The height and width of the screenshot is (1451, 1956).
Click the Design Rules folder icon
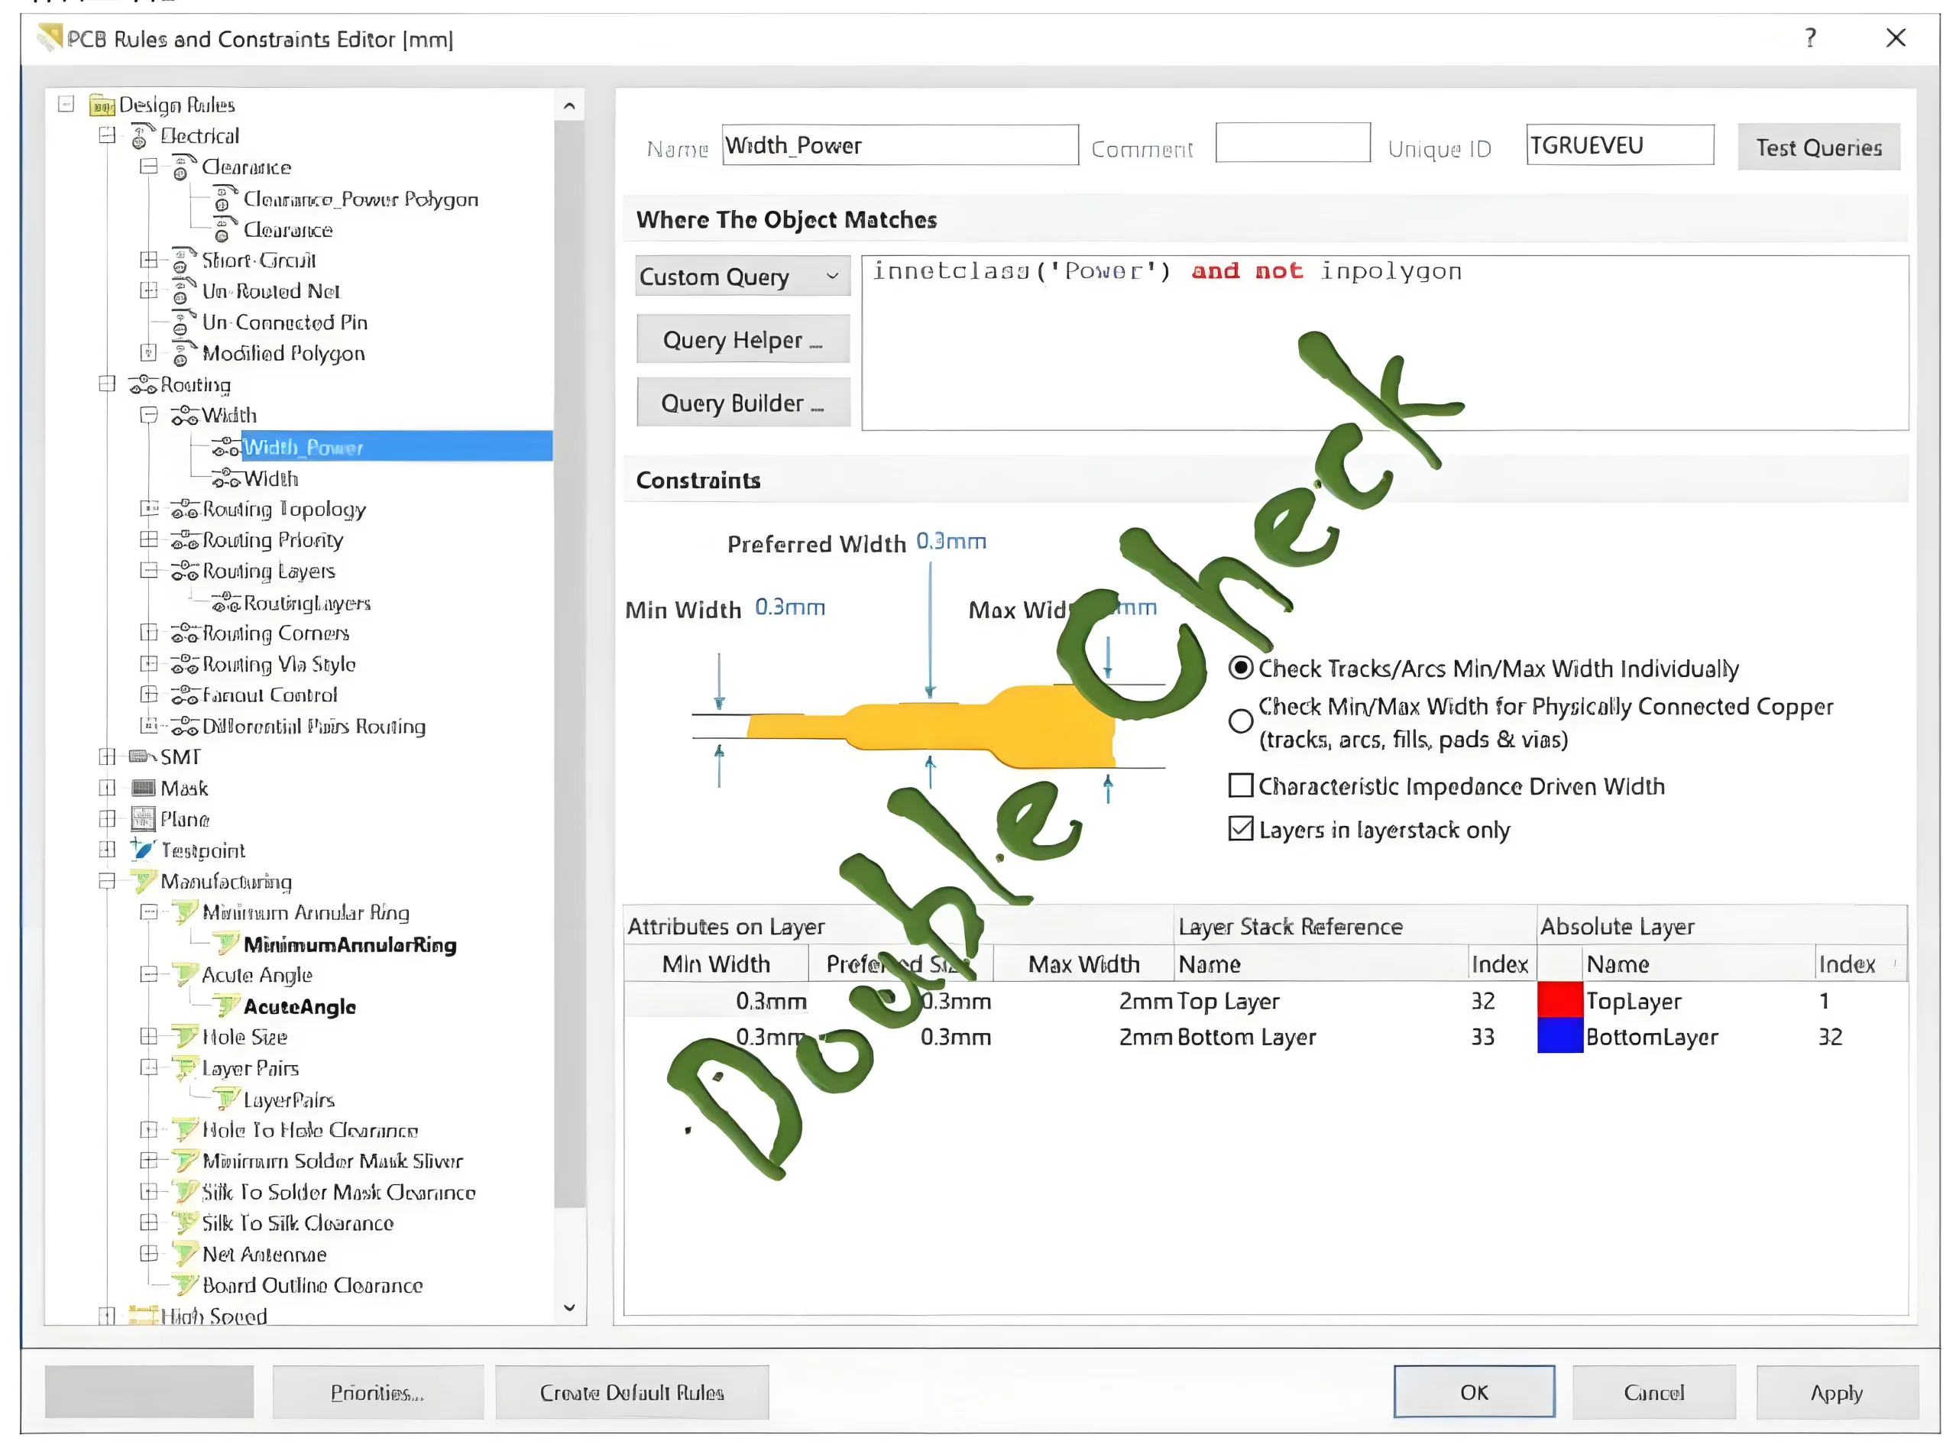[x=102, y=105]
